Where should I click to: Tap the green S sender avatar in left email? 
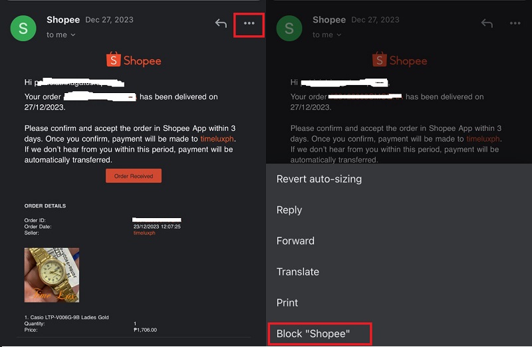[x=23, y=28]
